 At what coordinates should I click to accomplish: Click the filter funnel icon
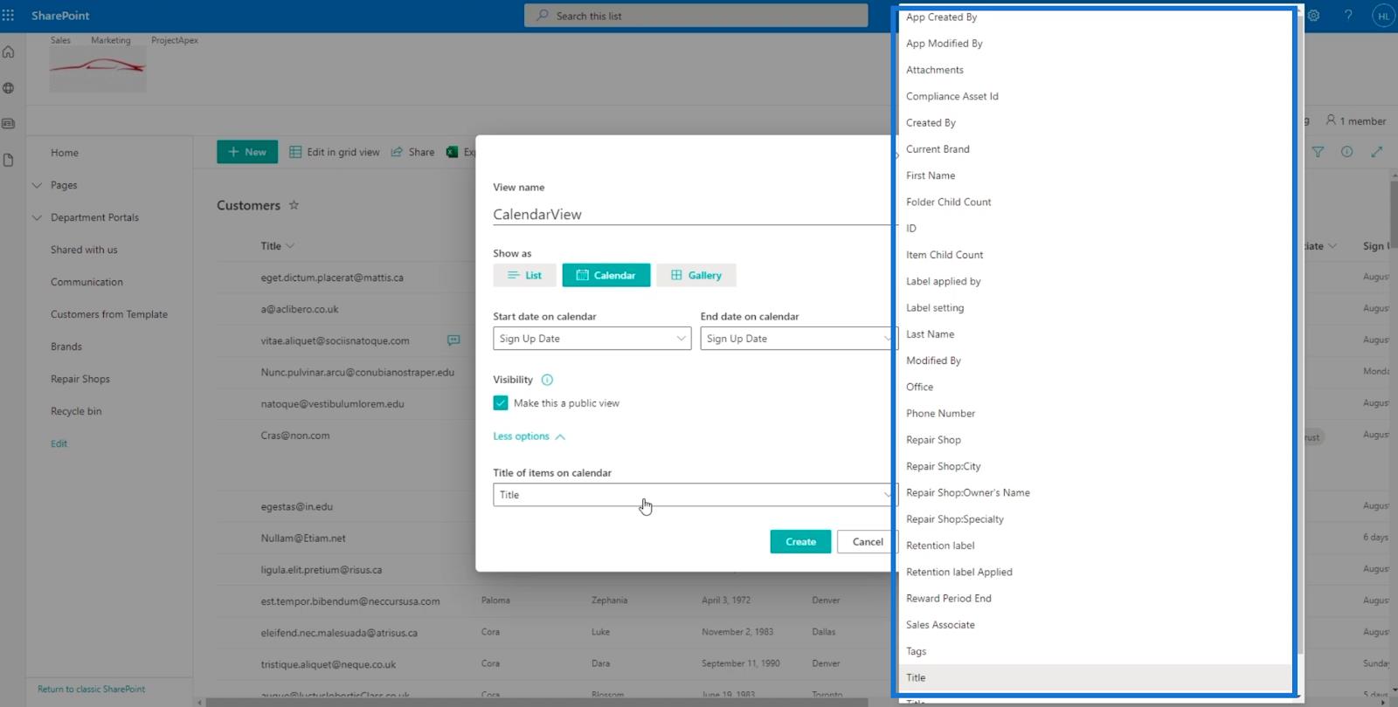coord(1318,152)
